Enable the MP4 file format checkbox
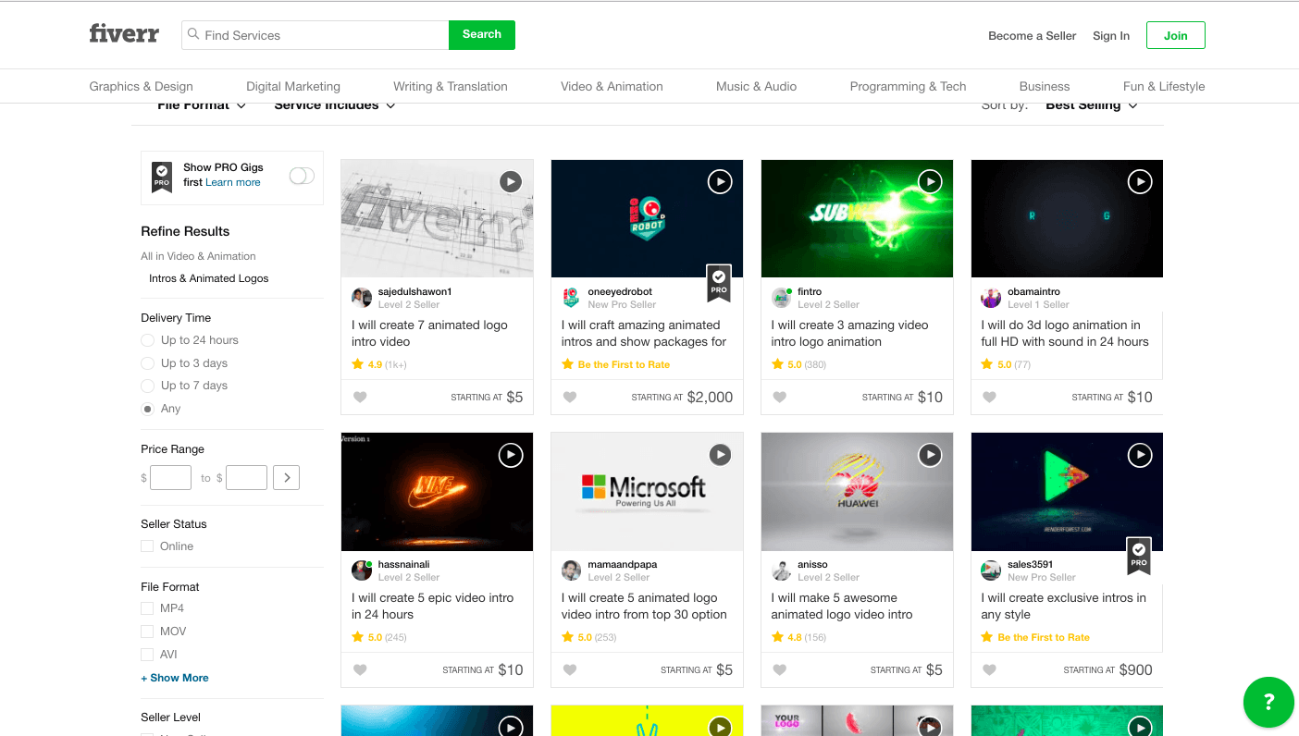 point(147,608)
